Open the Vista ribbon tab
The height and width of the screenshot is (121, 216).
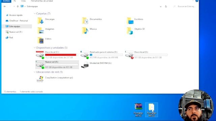(x=23, y=1)
